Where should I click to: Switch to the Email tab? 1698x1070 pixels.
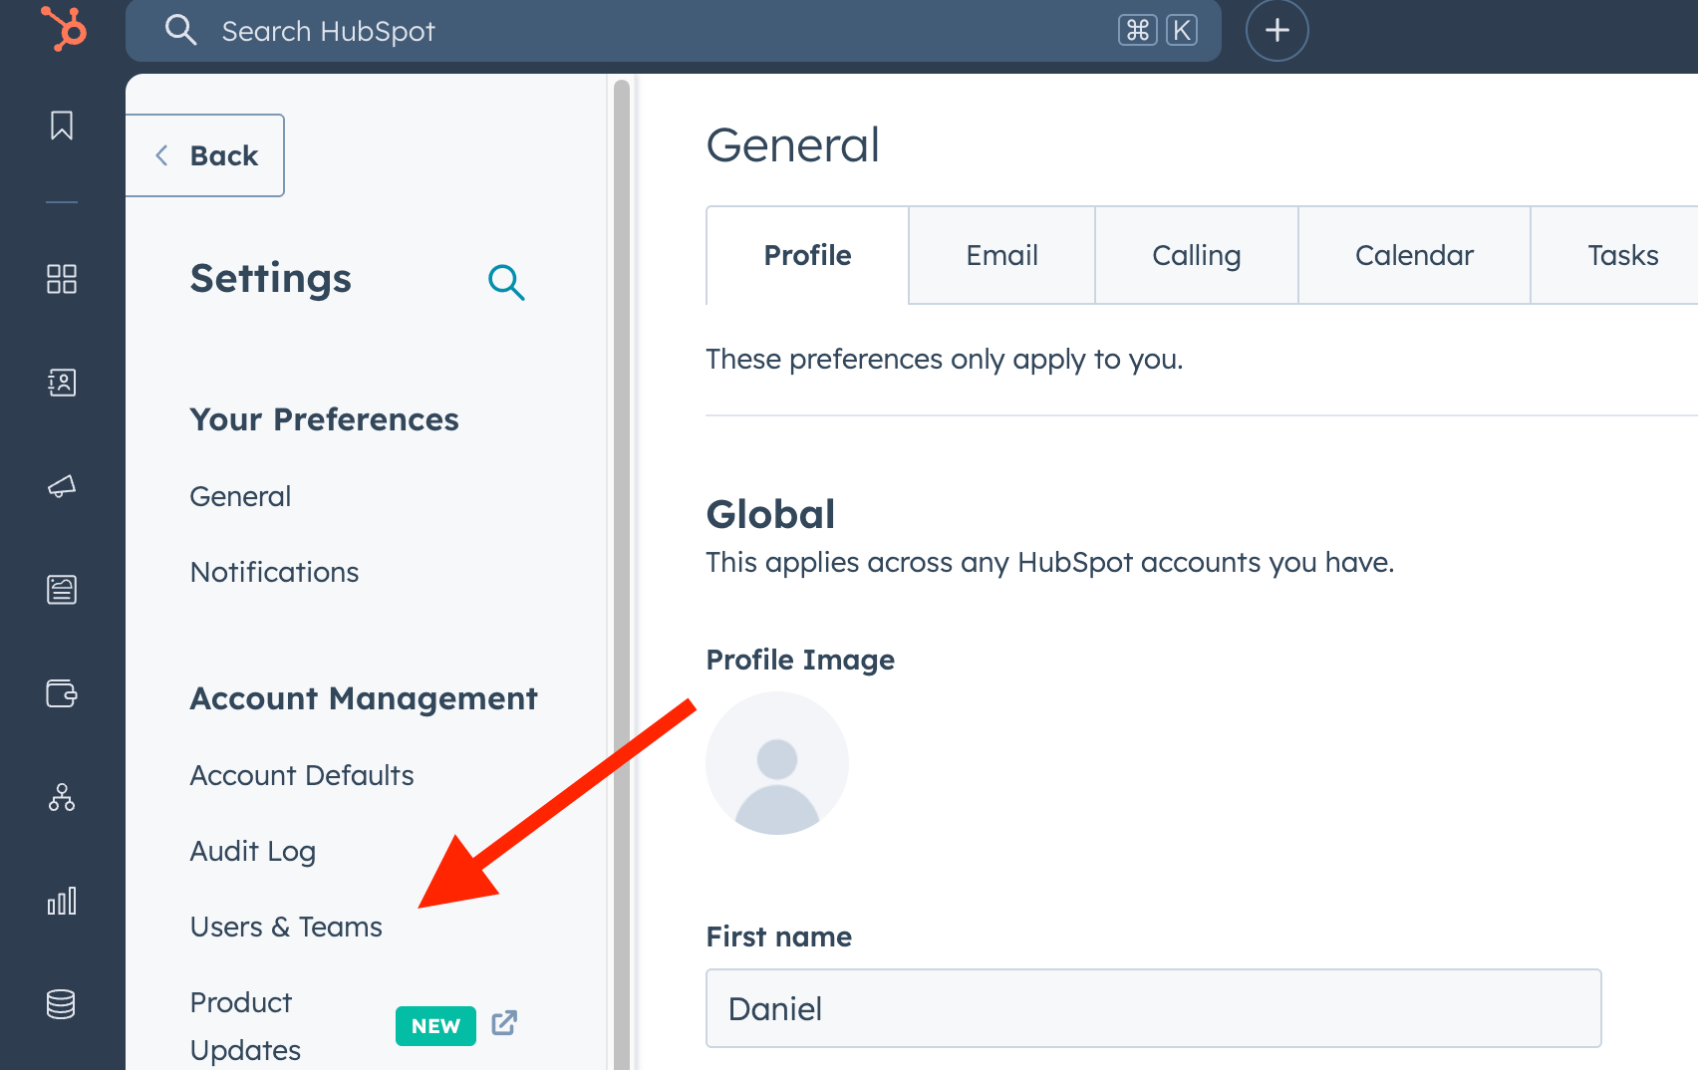pos(1001,255)
